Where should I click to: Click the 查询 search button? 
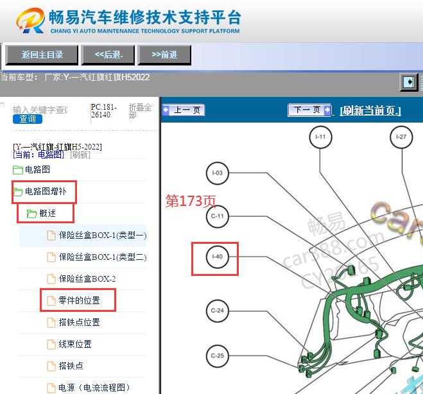[x=28, y=119]
